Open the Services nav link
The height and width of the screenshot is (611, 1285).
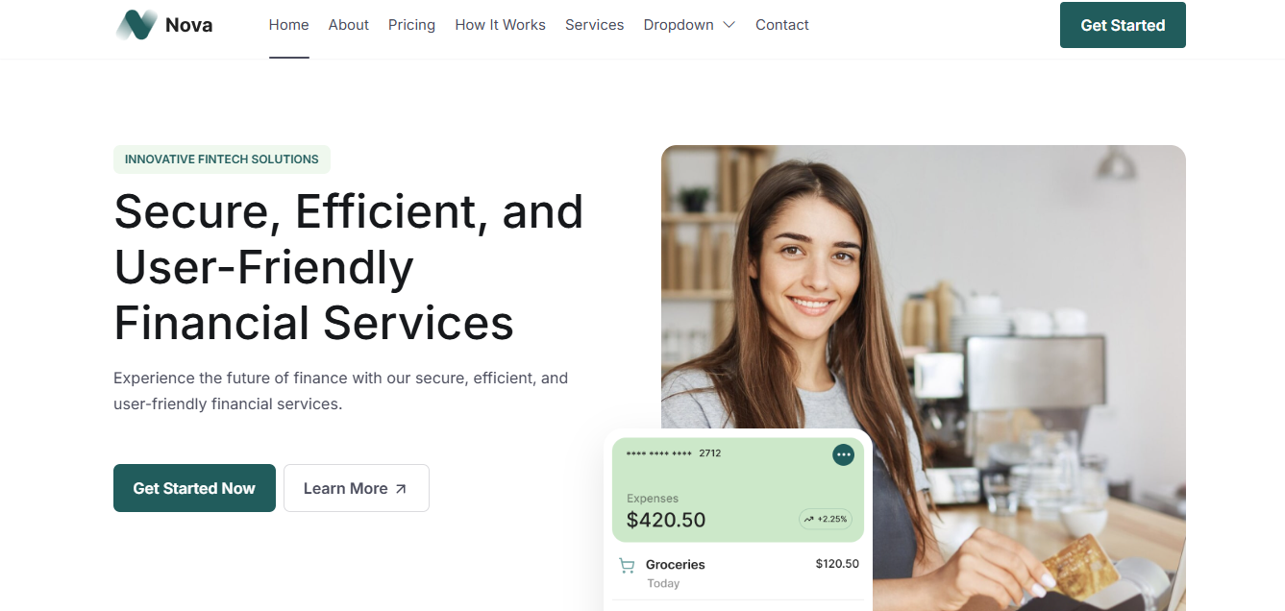coord(594,25)
